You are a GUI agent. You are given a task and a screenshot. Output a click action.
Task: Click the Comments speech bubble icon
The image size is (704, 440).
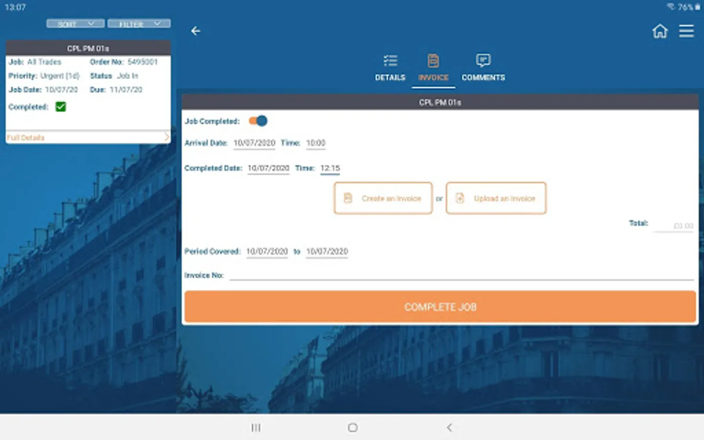tap(483, 61)
